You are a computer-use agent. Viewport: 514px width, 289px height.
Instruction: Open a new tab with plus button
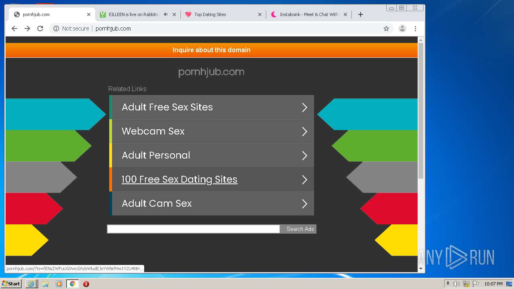[361, 14]
